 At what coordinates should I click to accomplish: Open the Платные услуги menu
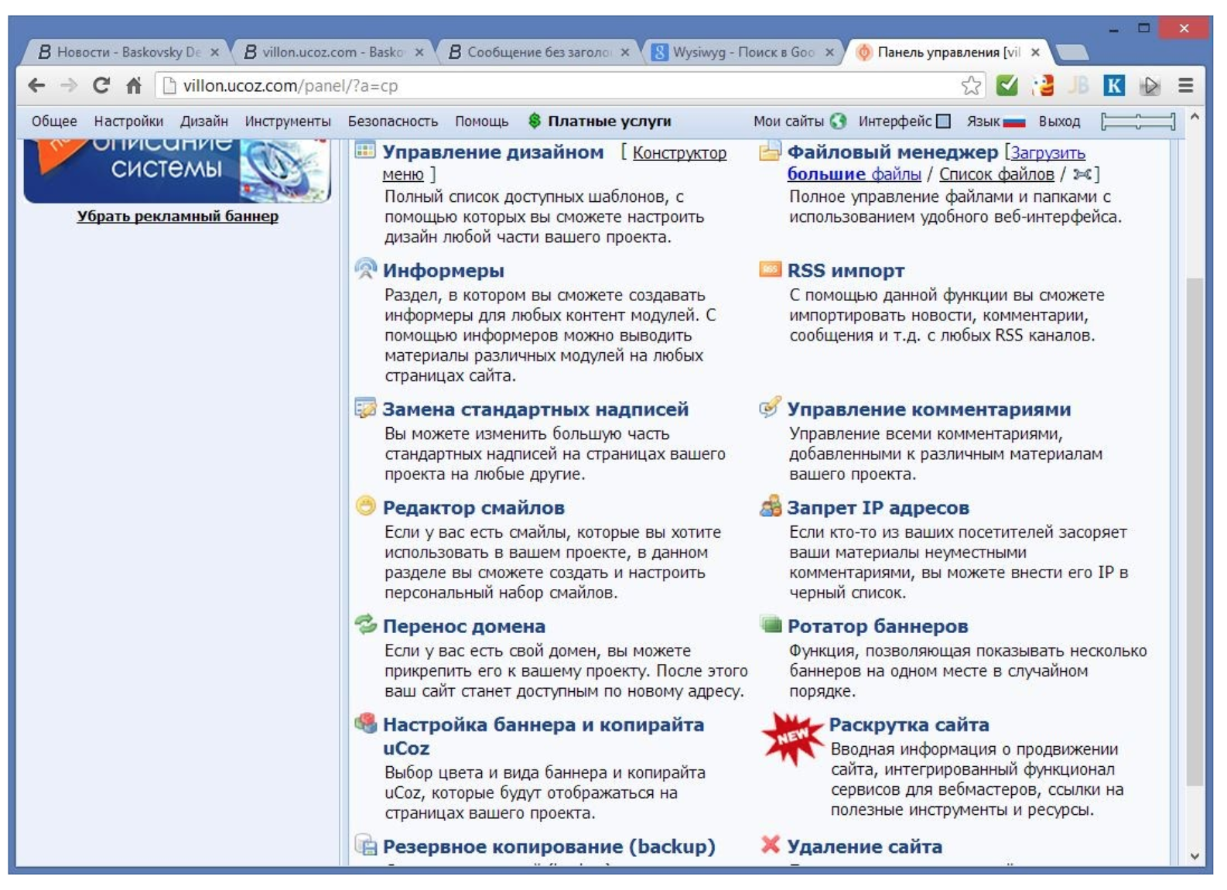[610, 122]
